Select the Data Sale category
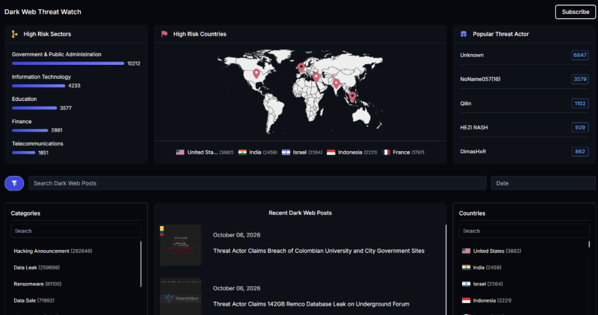 point(34,300)
